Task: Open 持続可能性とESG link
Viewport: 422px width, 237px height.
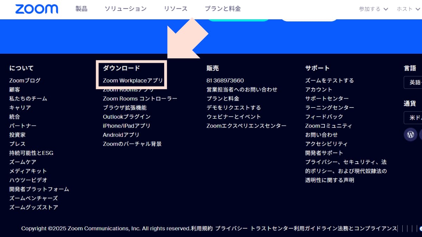Action: pos(31,153)
